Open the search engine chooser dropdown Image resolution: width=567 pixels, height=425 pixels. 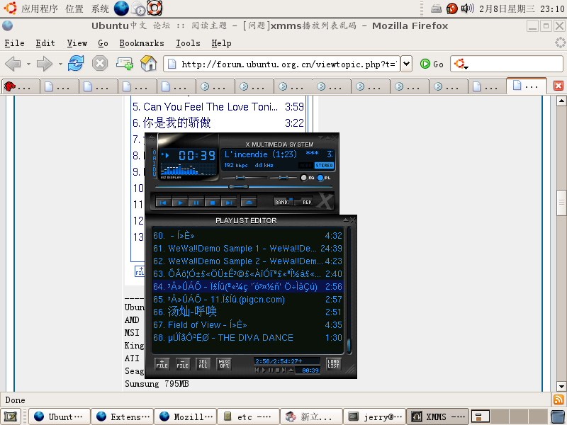(461, 64)
